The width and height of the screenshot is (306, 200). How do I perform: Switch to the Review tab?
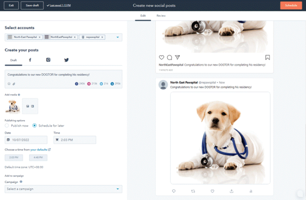point(161,16)
